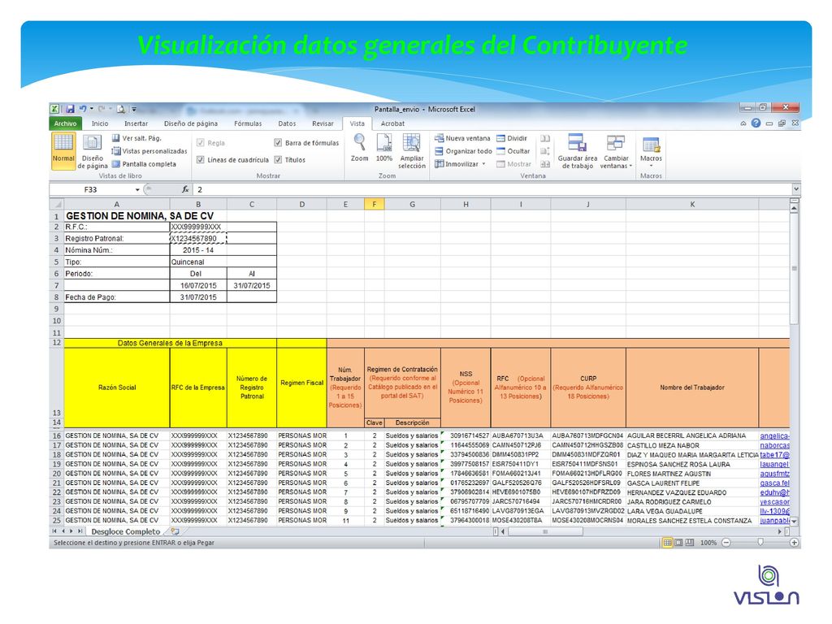Image resolution: width=832 pixels, height=624 pixels.
Task: Click the 100% zoom ribbon button
Action: click(384, 148)
